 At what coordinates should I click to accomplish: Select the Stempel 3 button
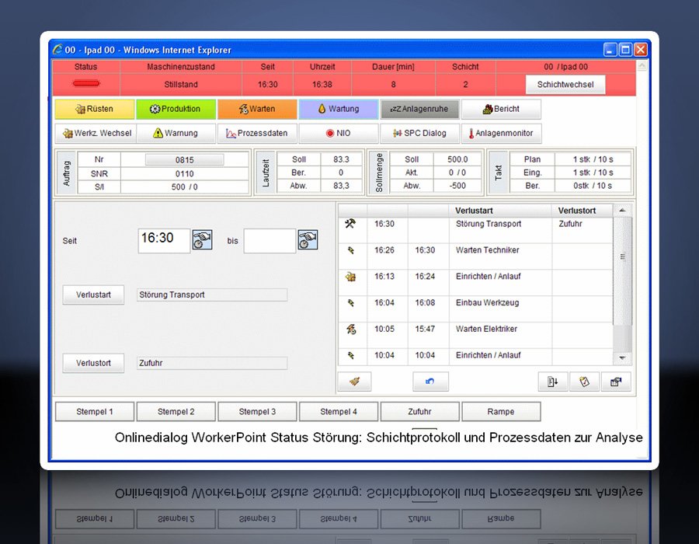coord(257,412)
